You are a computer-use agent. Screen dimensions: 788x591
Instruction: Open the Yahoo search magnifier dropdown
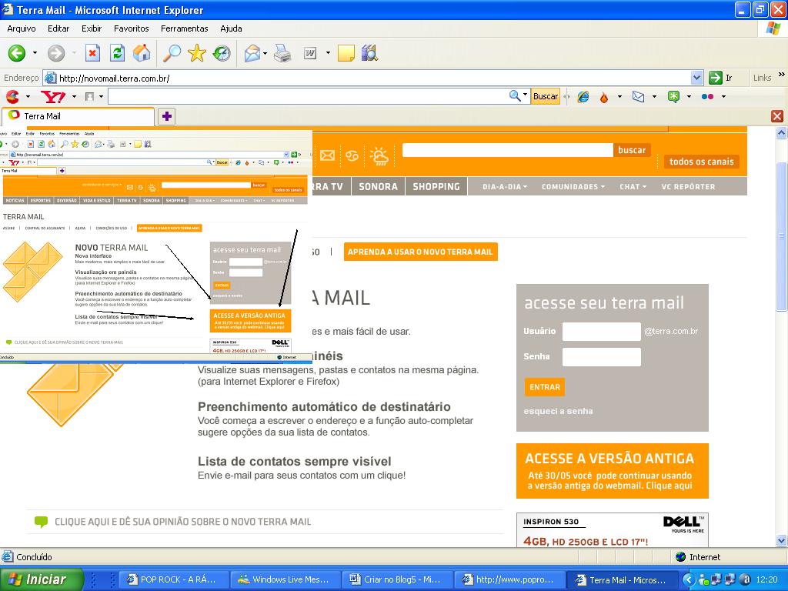point(526,95)
